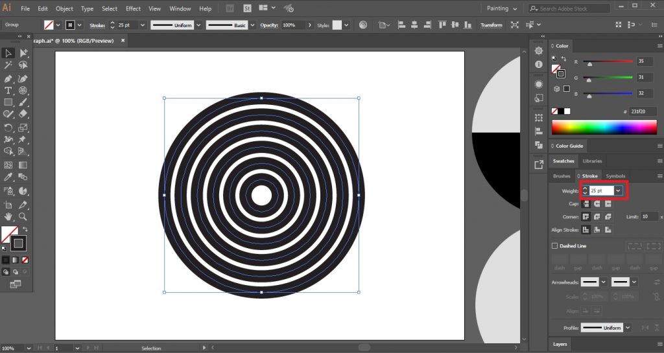664x353 pixels.
Task: Select the Rectangle tool
Action: coord(8,102)
